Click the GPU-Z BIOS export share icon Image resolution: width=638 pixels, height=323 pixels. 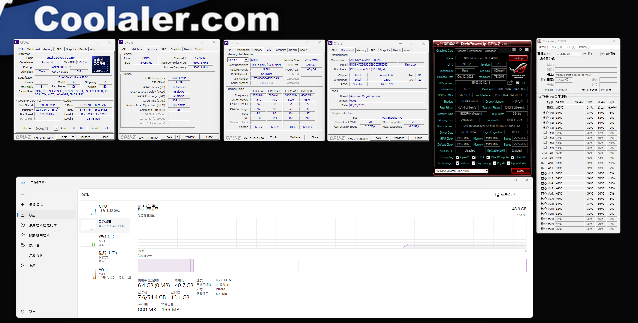tap(510, 83)
